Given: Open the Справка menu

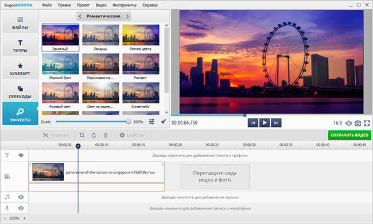Looking at the screenshot, I should click(150, 5).
